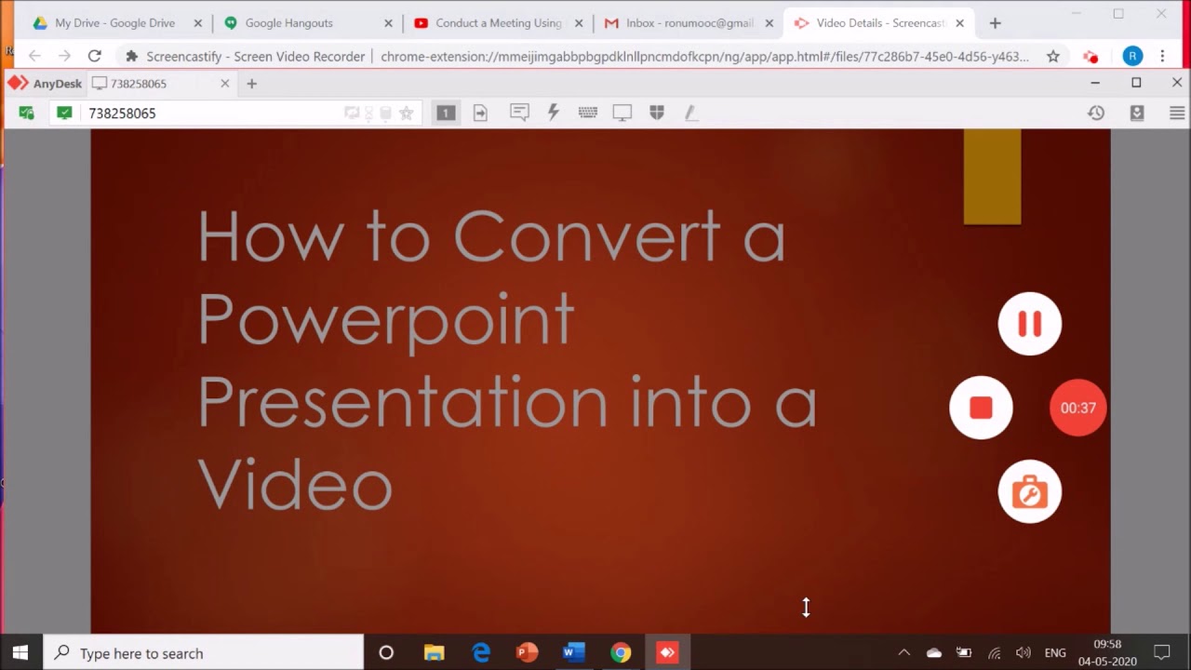Click Chrome back arrow

pos(34,57)
